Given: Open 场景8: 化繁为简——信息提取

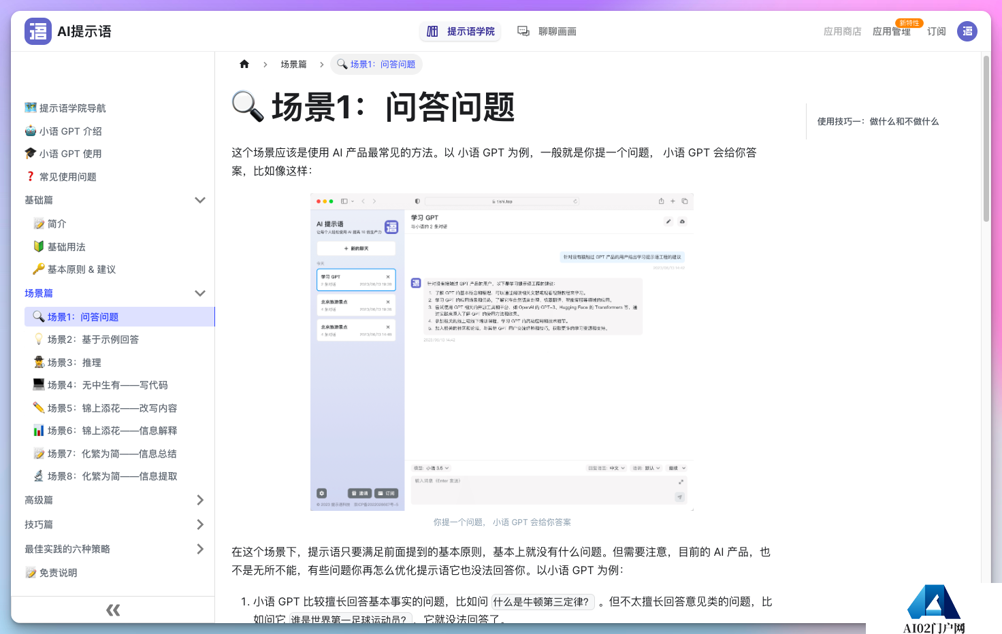Looking at the screenshot, I should (105, 476).
